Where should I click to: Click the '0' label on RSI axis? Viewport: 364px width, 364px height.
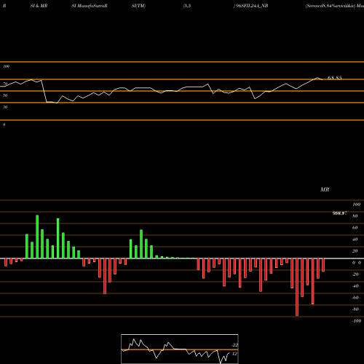pos(4,124)
